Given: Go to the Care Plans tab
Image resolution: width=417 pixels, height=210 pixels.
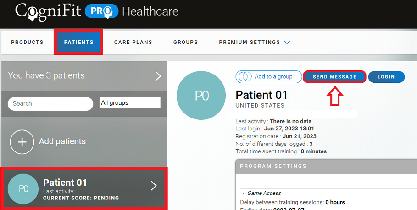Looking at the screenshot, I should [x=133, y=42].
